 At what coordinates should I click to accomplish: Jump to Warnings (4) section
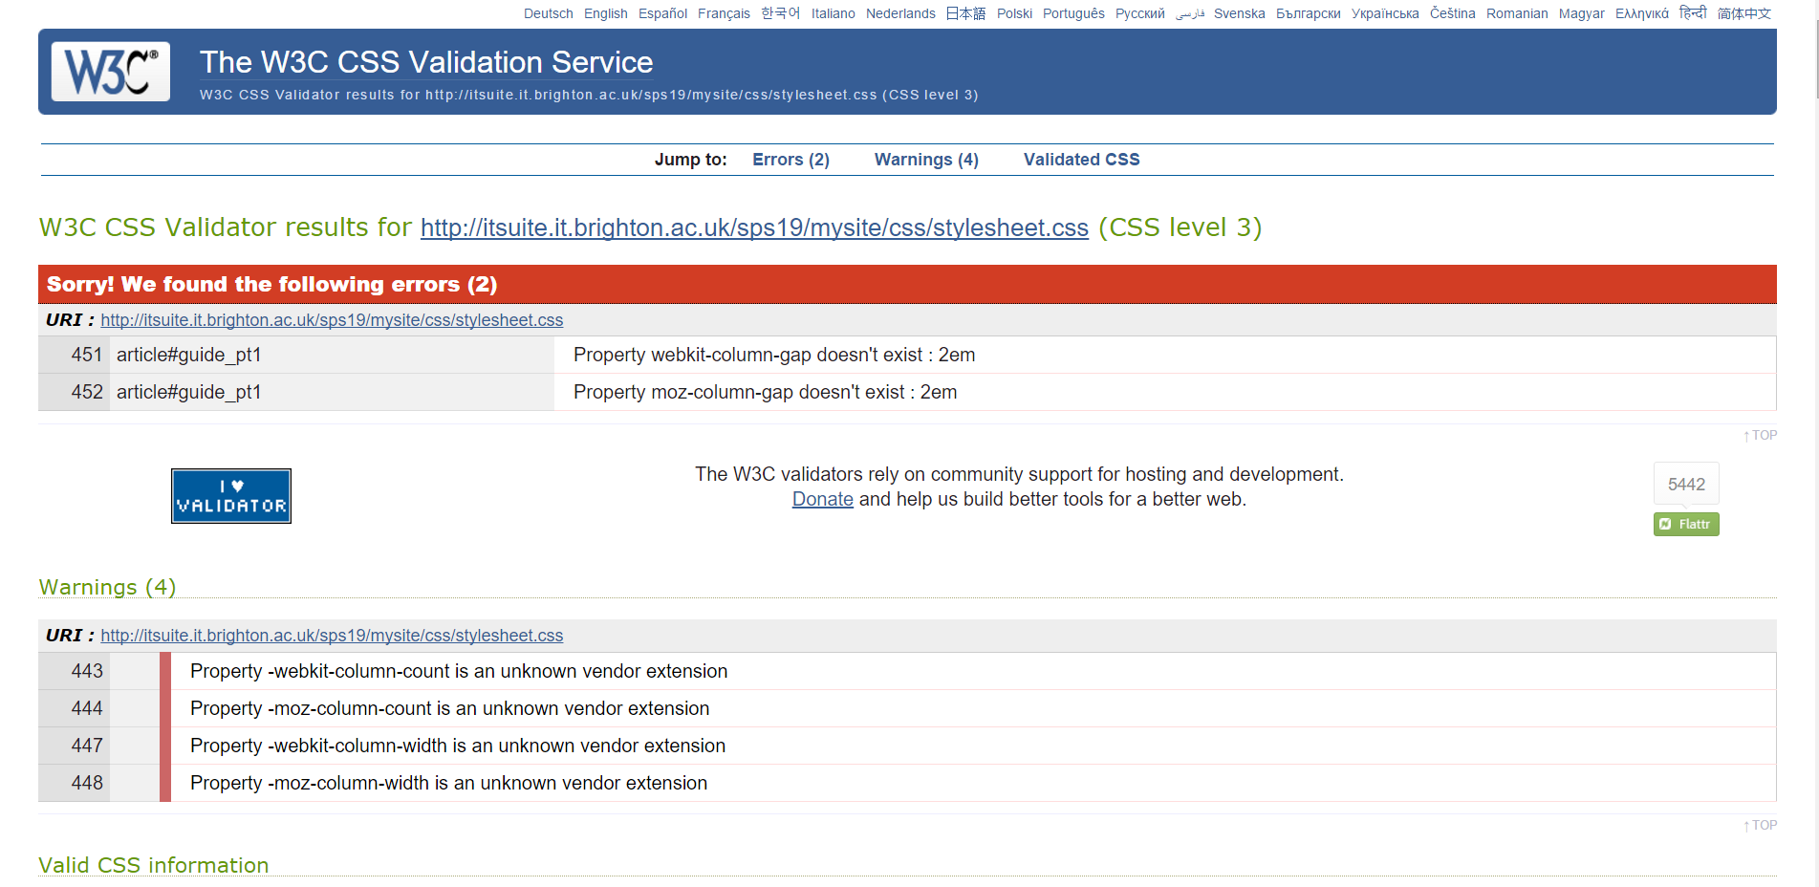pos(926,160)
